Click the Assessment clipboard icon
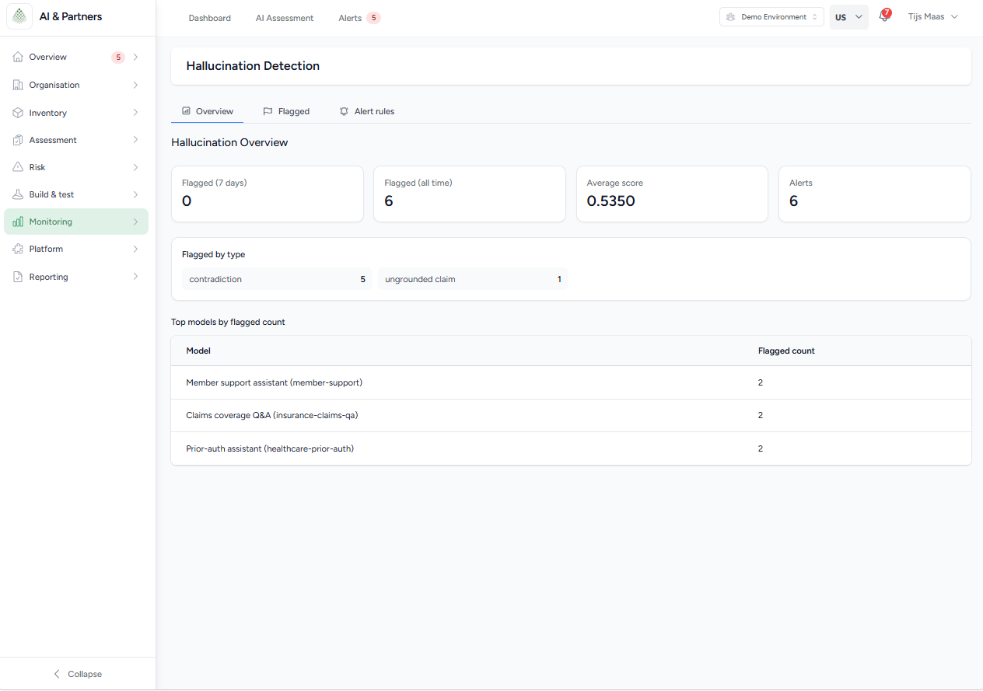This screenshot has height=691, width=983. coord(18,140)
